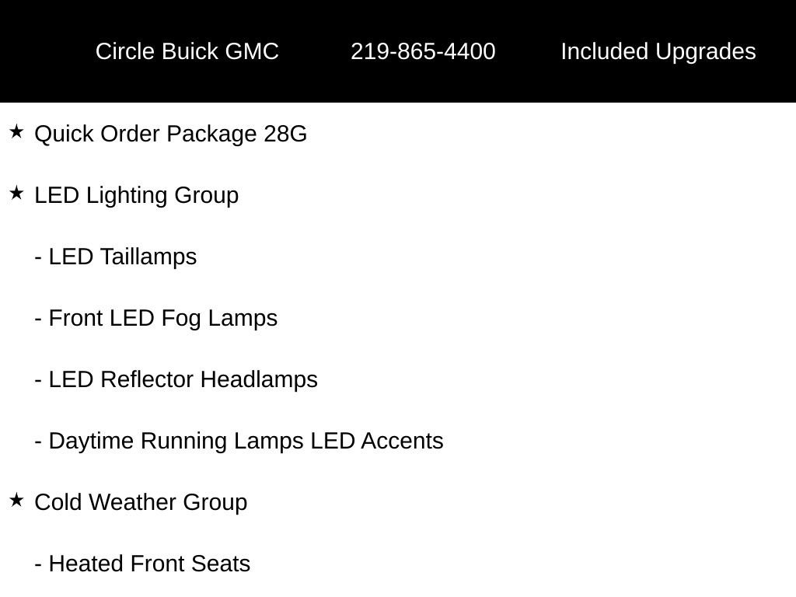Choose the LED Taillamps item
The height and width of the screenshot is (597, 796).
[x=123, y=257]
